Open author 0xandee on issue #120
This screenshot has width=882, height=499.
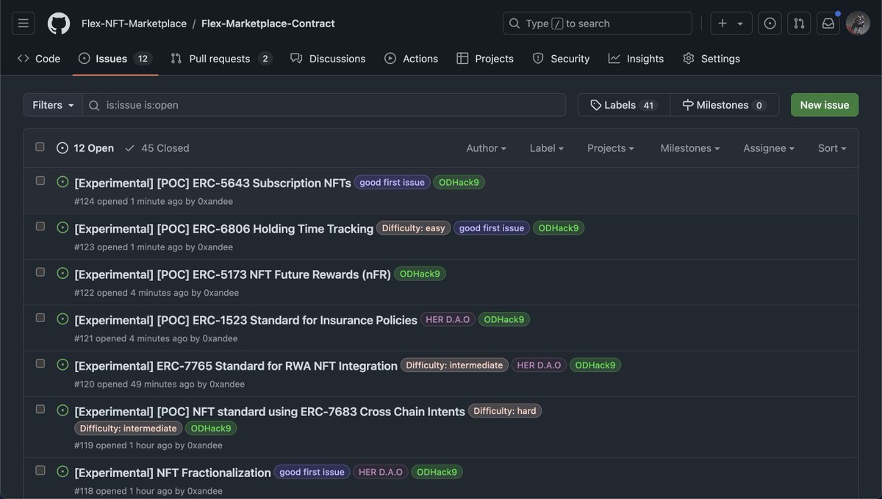(227, 384)
